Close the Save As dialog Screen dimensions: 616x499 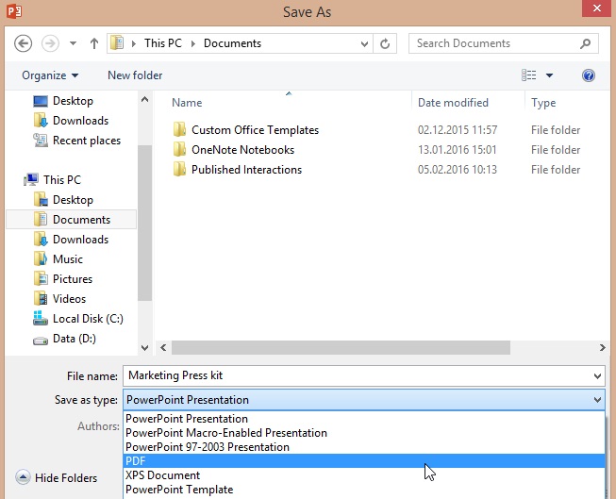pos(596,8)
